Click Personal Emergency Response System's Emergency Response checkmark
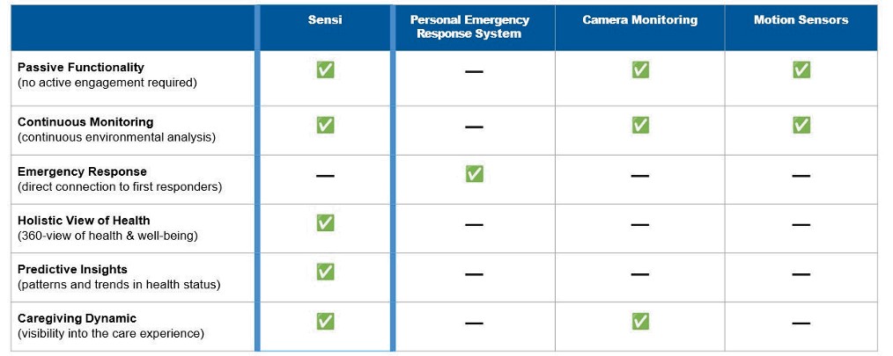This screenshot has height=356, width=893. pyautogui.click(x=475, y=174)
